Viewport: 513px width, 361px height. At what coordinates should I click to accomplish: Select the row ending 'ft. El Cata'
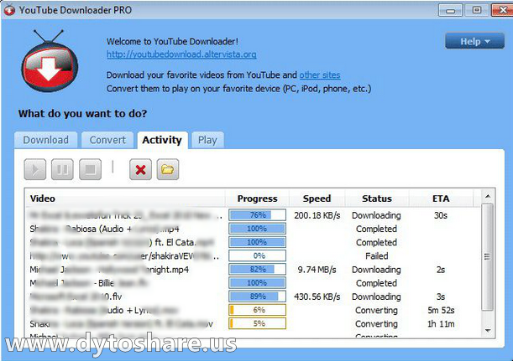coord(254,243)
